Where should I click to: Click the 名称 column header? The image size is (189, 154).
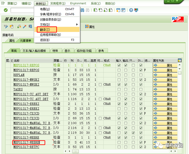click(x=33, y=60)
